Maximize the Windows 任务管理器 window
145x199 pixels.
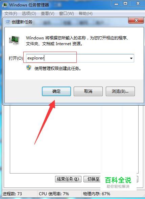point(125,4)
